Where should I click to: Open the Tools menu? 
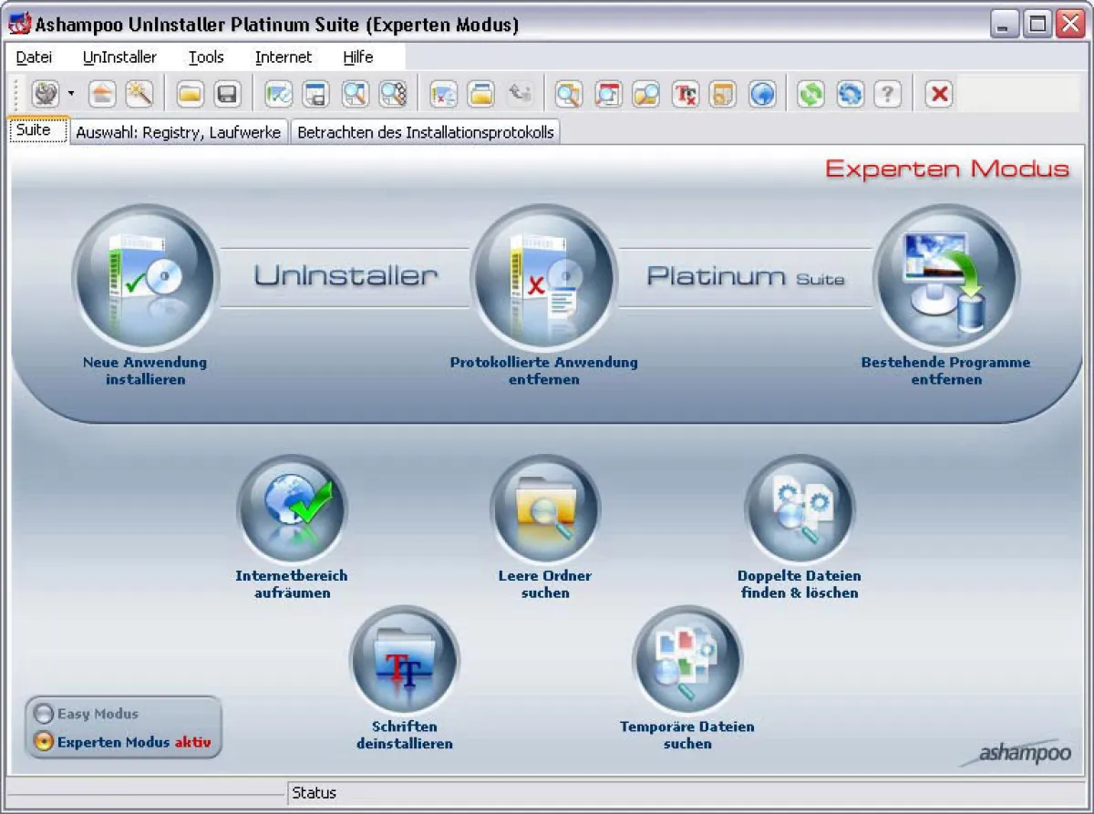click(x=206, y=57)
